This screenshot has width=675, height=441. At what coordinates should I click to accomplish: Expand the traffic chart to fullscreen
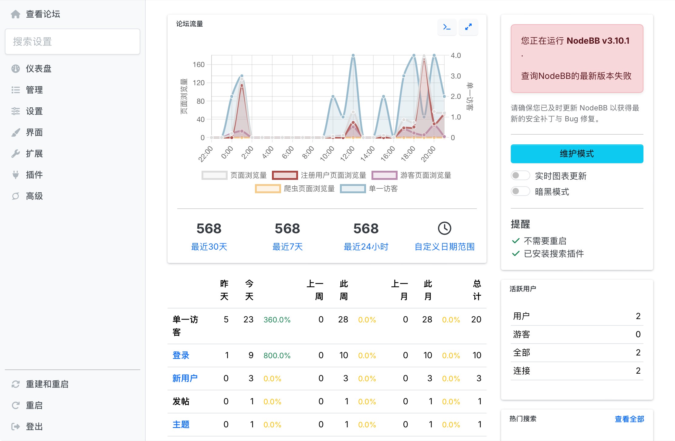468,27
